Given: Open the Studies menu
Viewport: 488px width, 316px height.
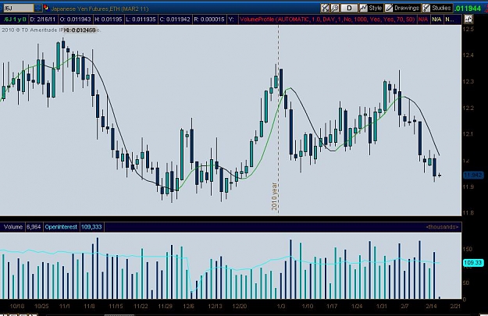Looking at the screenshot, I should pyautogui.click(x=437, y=8).
